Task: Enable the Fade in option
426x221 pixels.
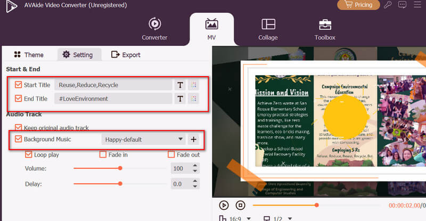Action: [x=103, y=155]
